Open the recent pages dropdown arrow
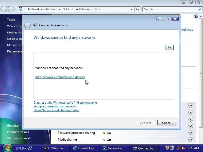The width and height of the screenshot is (203, 152). [16, 9]
